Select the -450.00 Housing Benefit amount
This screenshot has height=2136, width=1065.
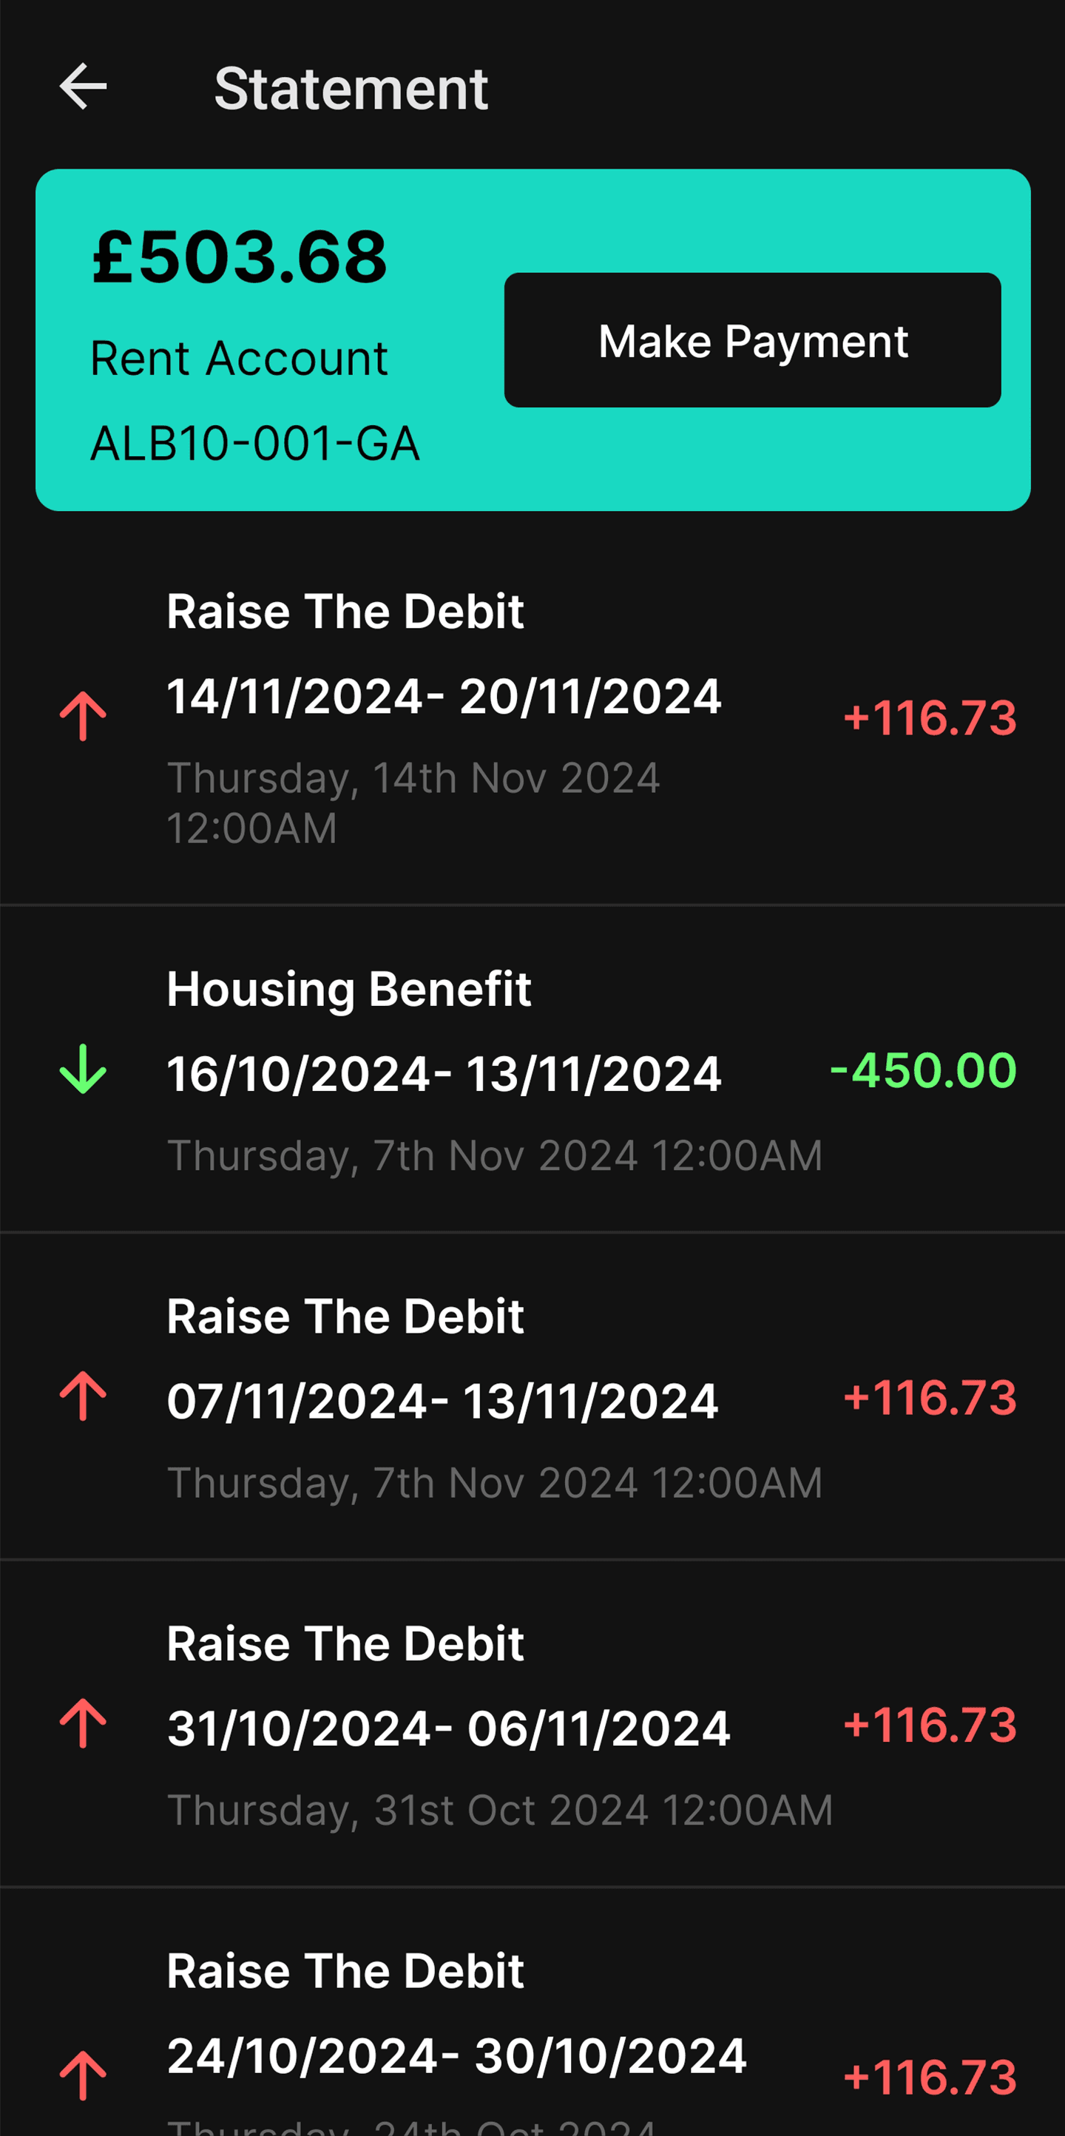[x=923, y=1069]
